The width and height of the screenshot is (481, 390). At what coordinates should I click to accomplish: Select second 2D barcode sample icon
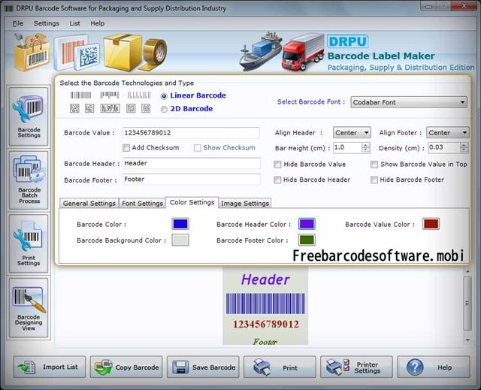click(x=89, y=108)
